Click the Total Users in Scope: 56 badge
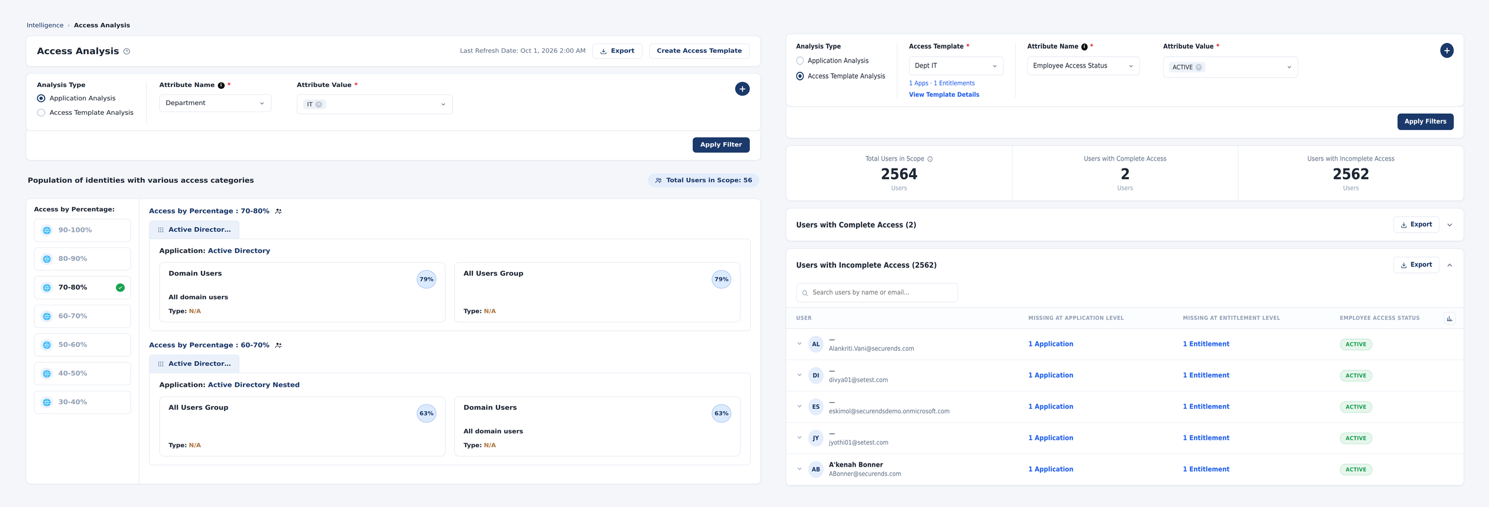The width and height of the screenshot is (1489, 507). coord(703,180)
